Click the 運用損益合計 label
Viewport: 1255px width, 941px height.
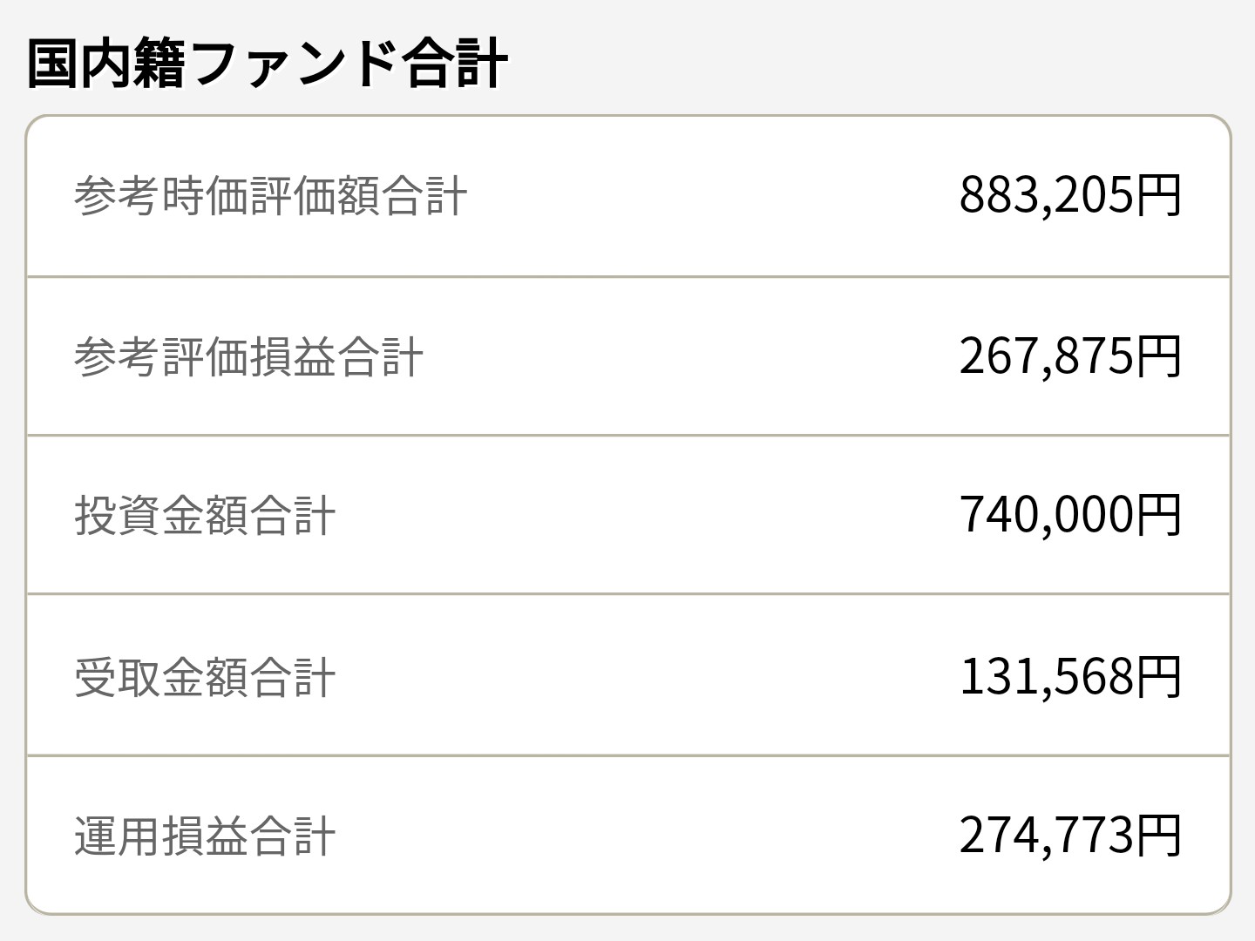point(205,836)
